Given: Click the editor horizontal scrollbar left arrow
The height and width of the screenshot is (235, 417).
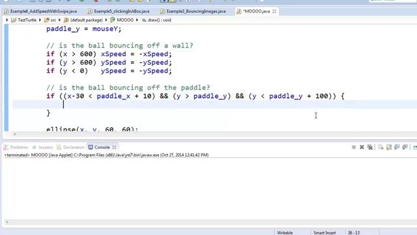Looking at the screenshot, I should pos(14,134).
